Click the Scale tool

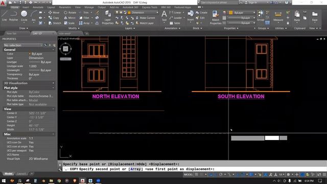point(69,23)
